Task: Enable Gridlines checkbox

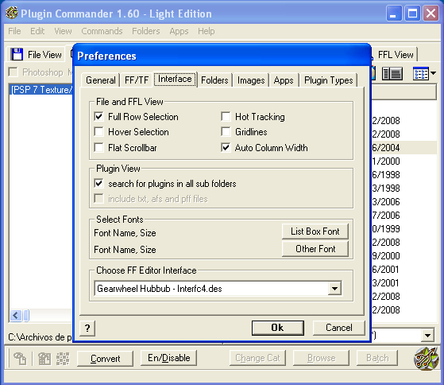Action: pyautogui.click(x=226, y=132)
